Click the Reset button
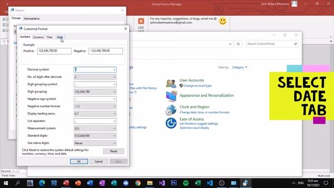The width and height of the screenshot is (334, 188). click(114, 151)
